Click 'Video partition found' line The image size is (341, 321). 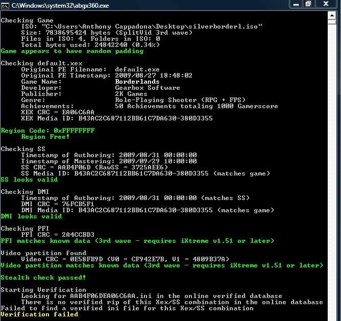(x=43, y=253)
